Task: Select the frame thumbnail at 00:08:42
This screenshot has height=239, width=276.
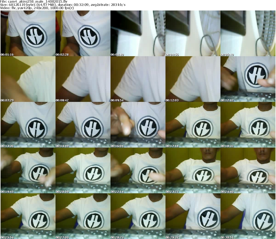Action: pyautogui.click(x=83, y=79)
